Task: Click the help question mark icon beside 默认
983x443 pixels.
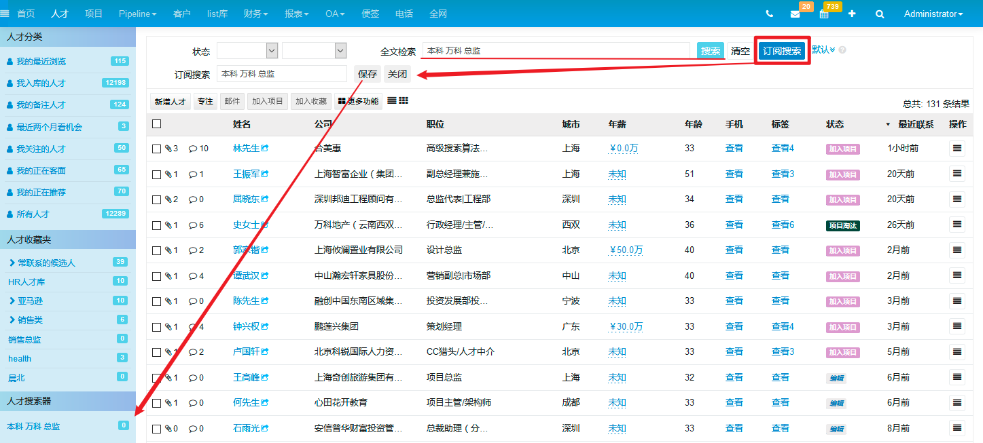Action: point(842,50)
